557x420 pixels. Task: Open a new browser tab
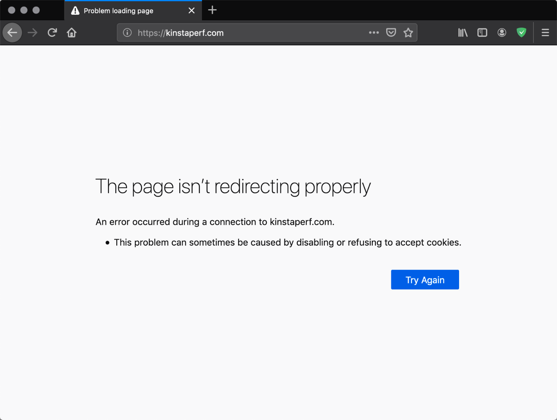(x=212, y=10)
